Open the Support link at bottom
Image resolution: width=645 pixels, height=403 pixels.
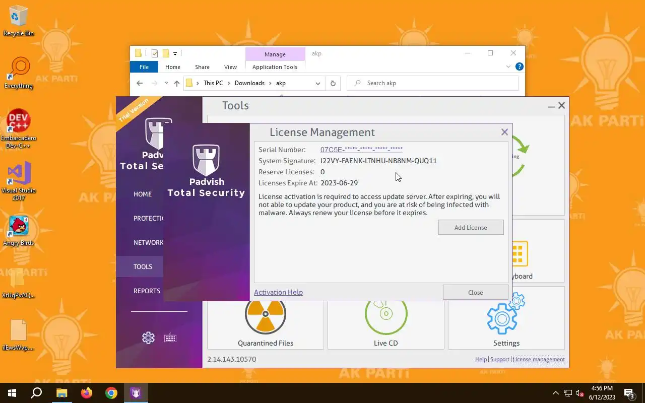(x=500, y=359)
